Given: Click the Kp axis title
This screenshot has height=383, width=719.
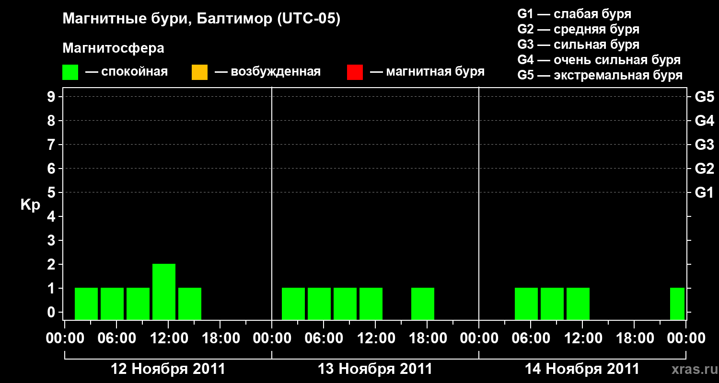Looking at the screenshot, I should pyautogui.click(x=30, y=205).
